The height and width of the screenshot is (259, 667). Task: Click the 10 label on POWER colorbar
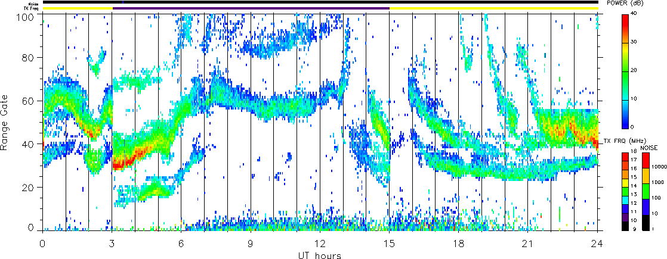pyautogui.click(x=634, y=99)
